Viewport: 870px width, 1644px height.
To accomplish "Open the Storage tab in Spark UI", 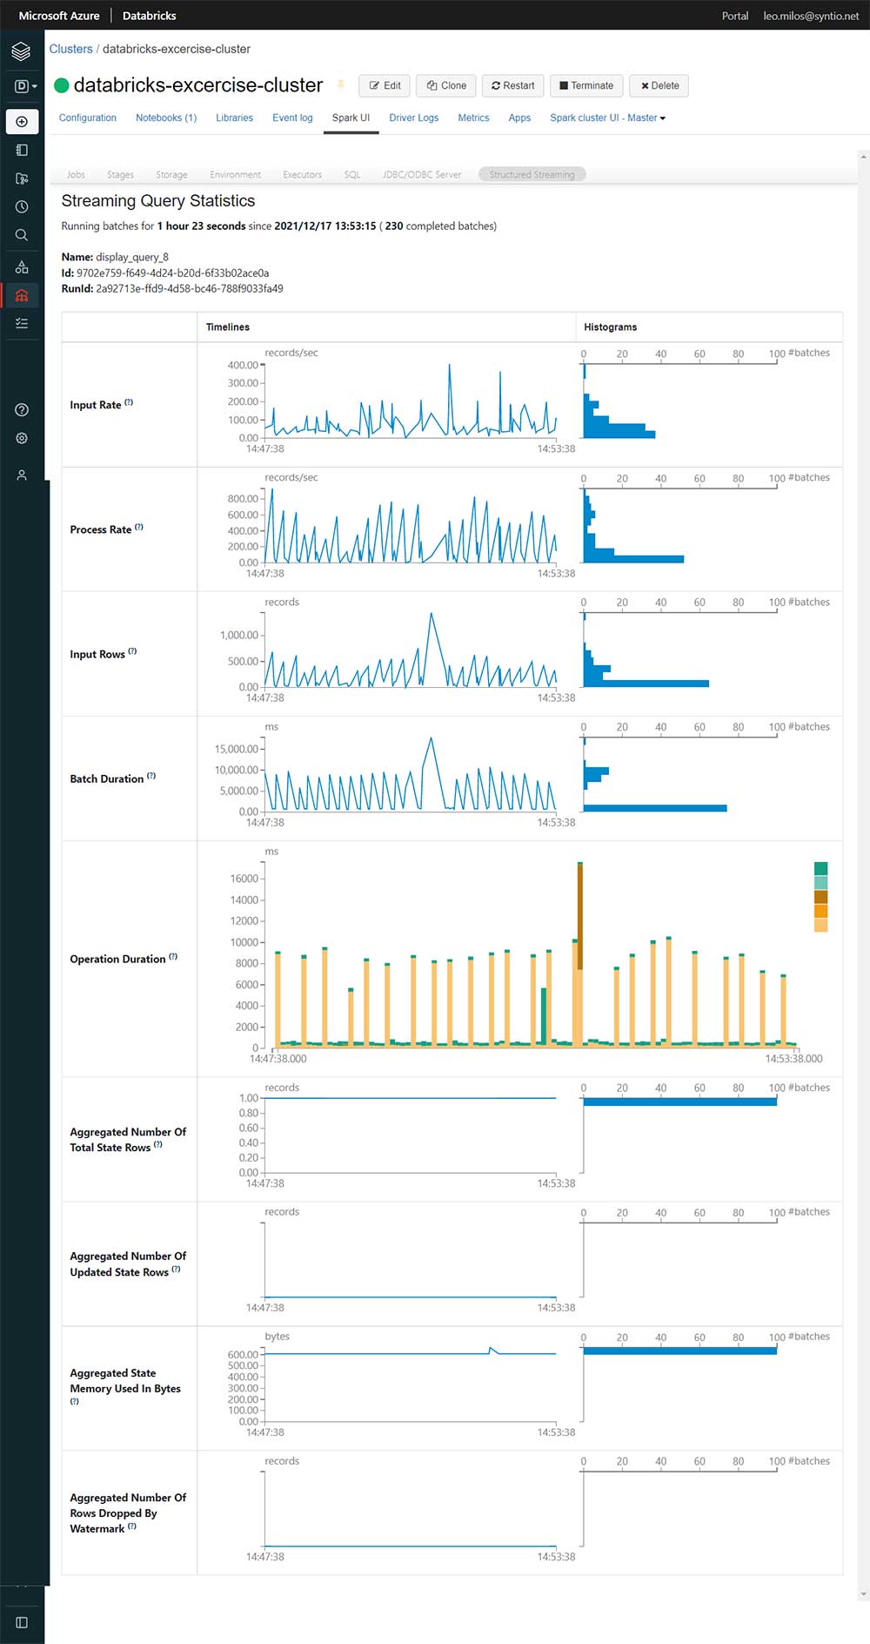I will click(171, 174).
